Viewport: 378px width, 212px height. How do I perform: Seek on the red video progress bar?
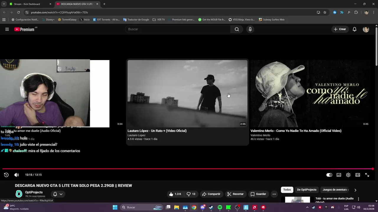click(x=188, y=169)
